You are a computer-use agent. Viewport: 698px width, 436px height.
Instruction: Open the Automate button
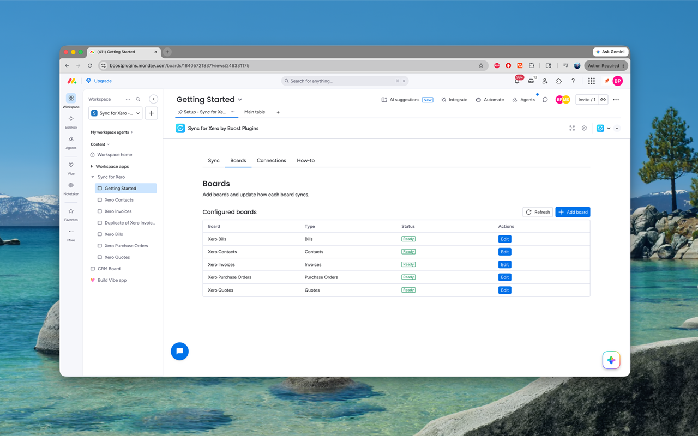[x=490, y=100]
